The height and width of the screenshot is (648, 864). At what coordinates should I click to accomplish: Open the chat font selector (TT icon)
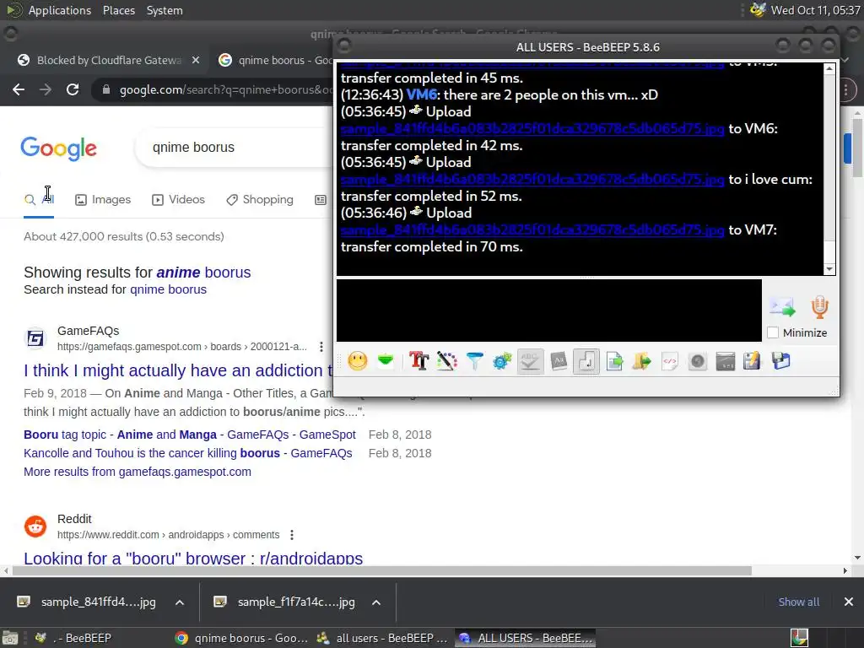(x=418, y=361)
